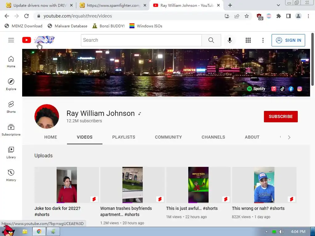
Task: Click the red SUBSCRIBE button
Action: click(281, 116)
